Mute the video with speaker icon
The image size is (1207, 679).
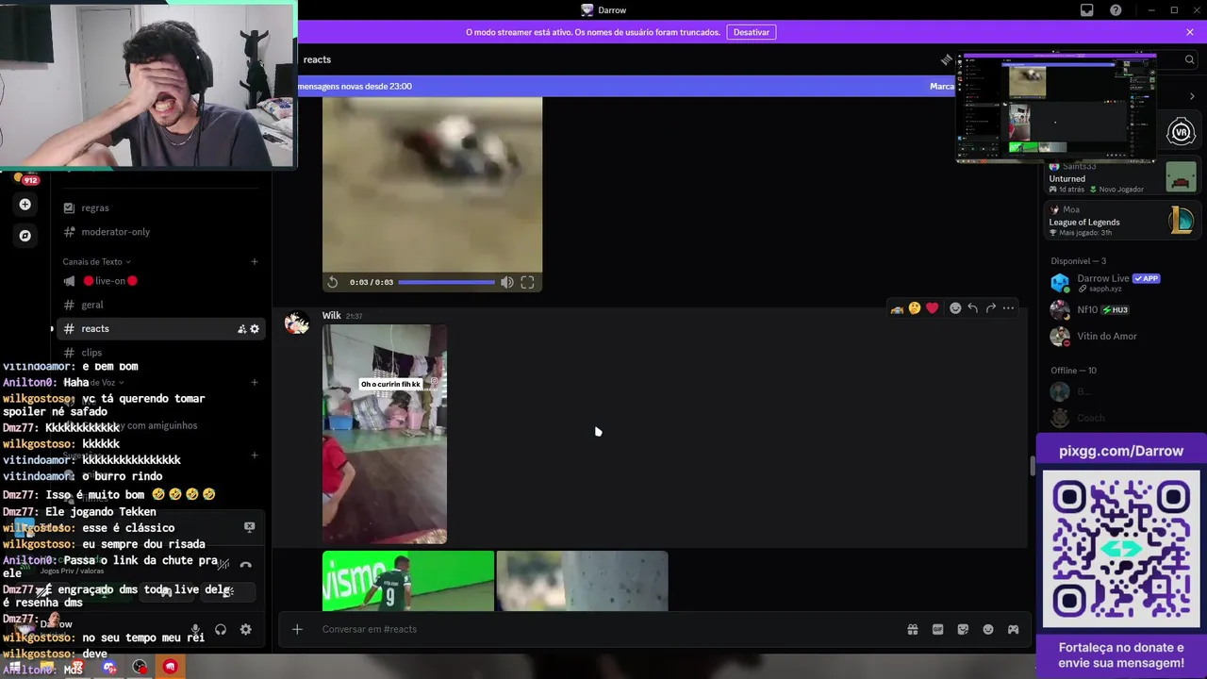pos(507,282)
